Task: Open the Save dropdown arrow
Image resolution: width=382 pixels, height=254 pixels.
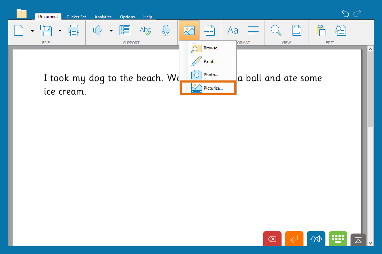Action: (x=60, y=31)
